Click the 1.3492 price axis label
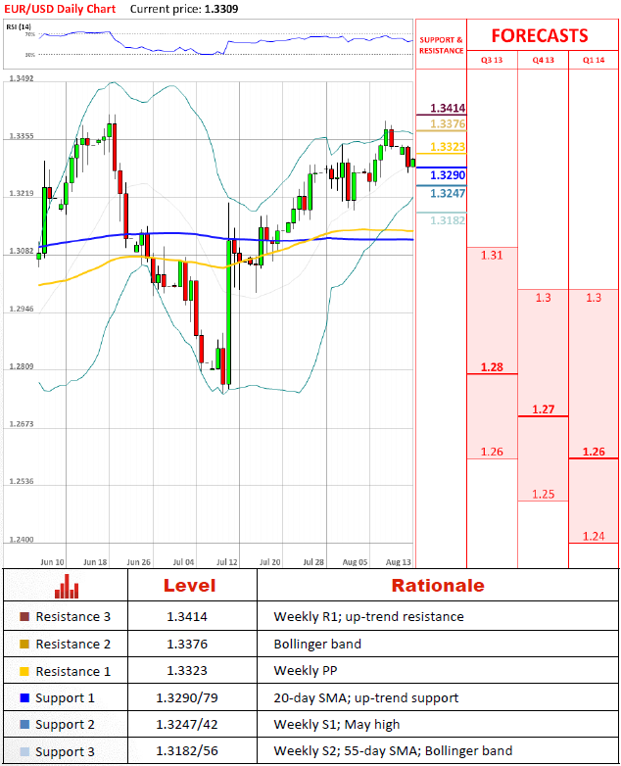Viewport: 621px width, 766px height. 22,78
